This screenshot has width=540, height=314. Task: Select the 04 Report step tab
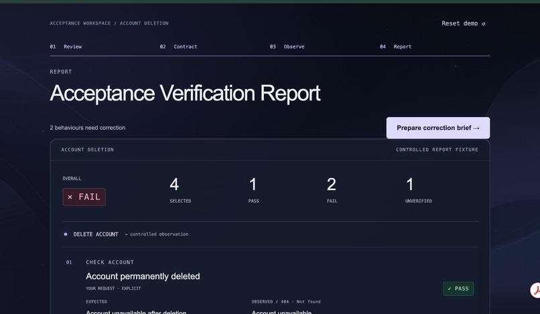coord(396,46)
